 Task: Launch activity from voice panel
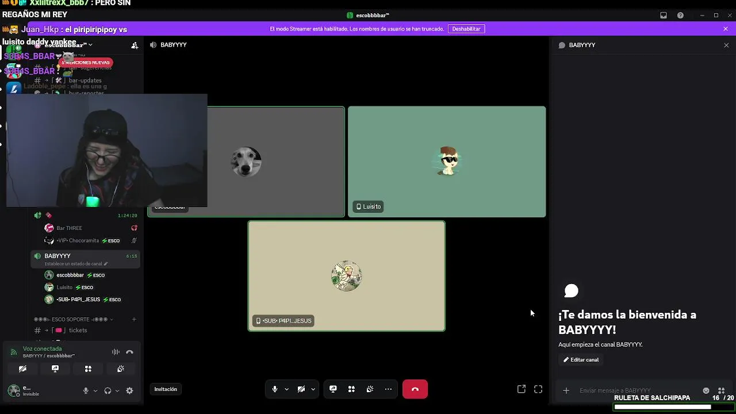click(88, 369)
